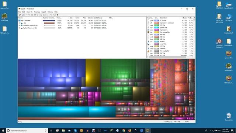236x133 pixels.
Task: Click the Help question mark toolbar icon
Action: pos(58,15)
